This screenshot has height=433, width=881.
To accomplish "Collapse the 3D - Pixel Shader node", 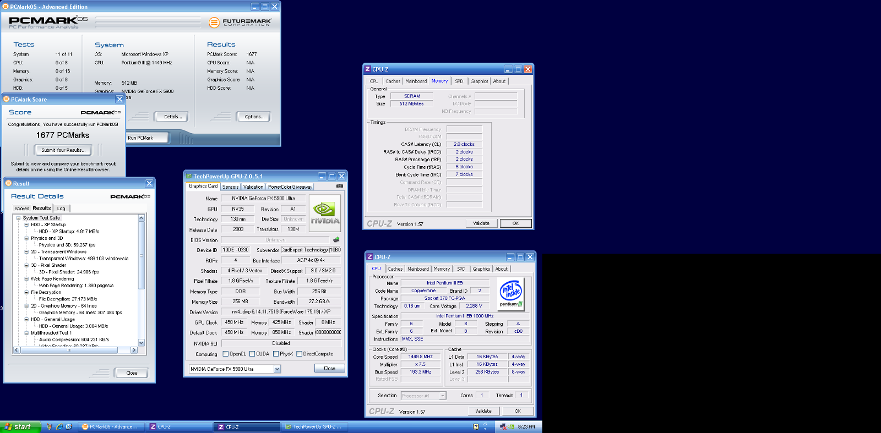I will (26, 265).
